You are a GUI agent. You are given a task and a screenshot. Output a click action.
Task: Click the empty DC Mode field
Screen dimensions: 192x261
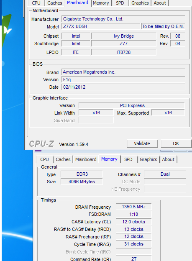165,182
